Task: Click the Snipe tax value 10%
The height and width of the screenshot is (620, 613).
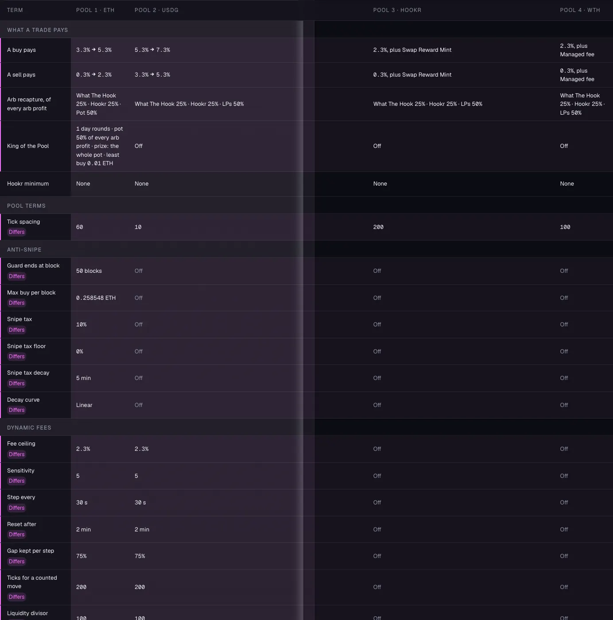Action: pyautogui.click(x=81, y=325)
